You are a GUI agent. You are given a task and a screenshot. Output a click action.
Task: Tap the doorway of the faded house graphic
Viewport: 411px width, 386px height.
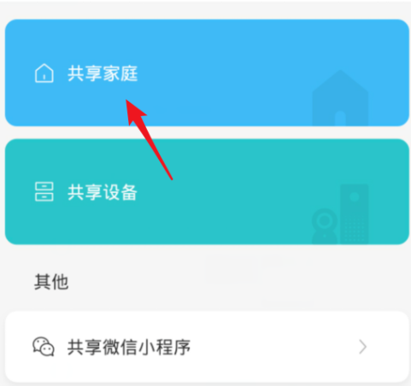[x=340, y=118]
